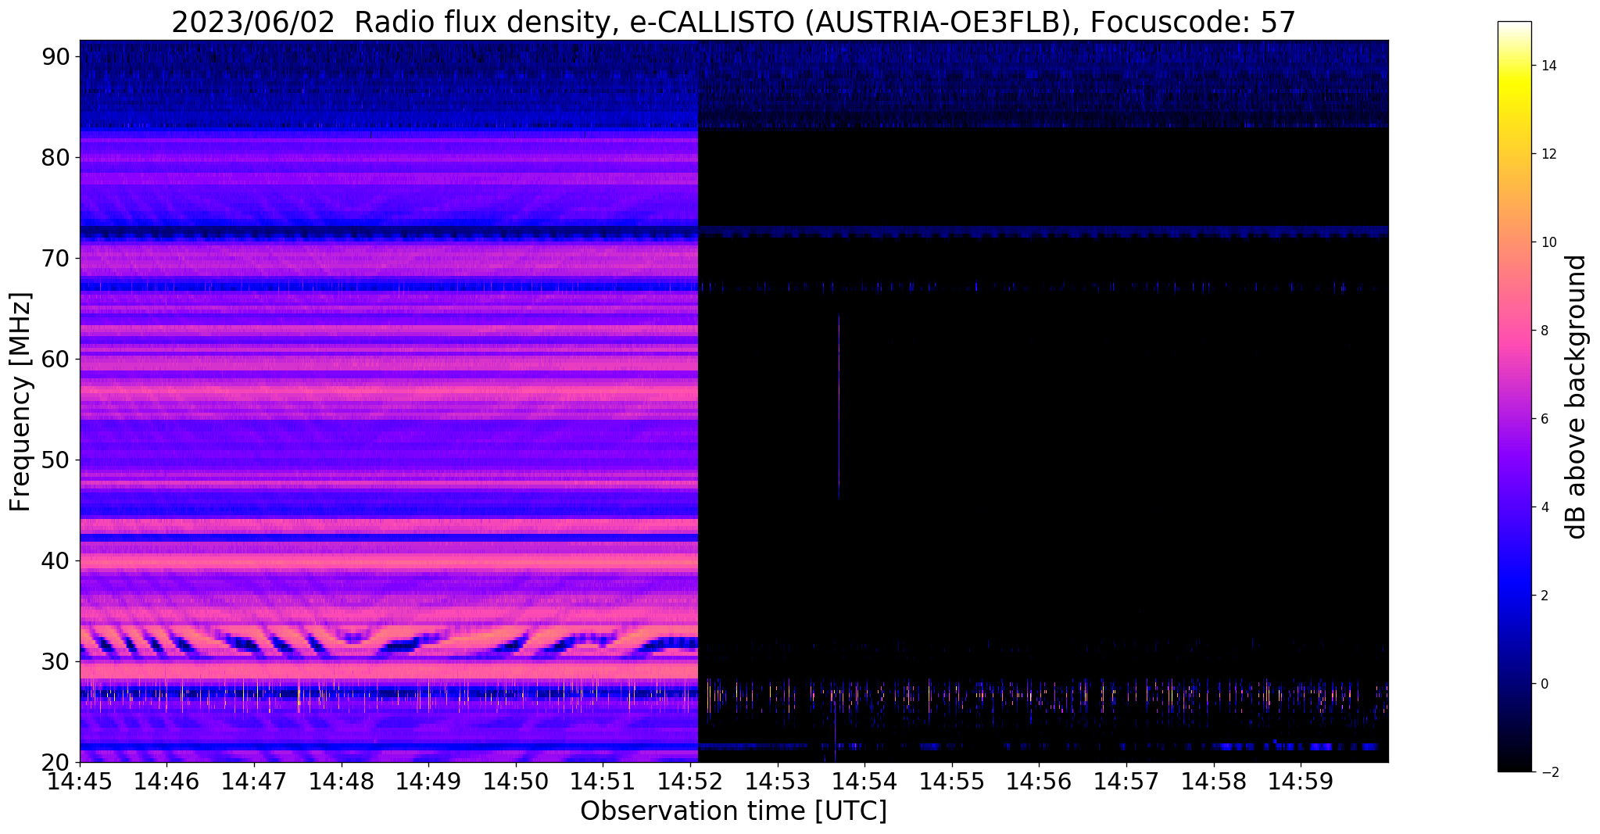The image size is (1600, 834).
Task: Click the 14:48 time tick label
Action: (341, 781)
